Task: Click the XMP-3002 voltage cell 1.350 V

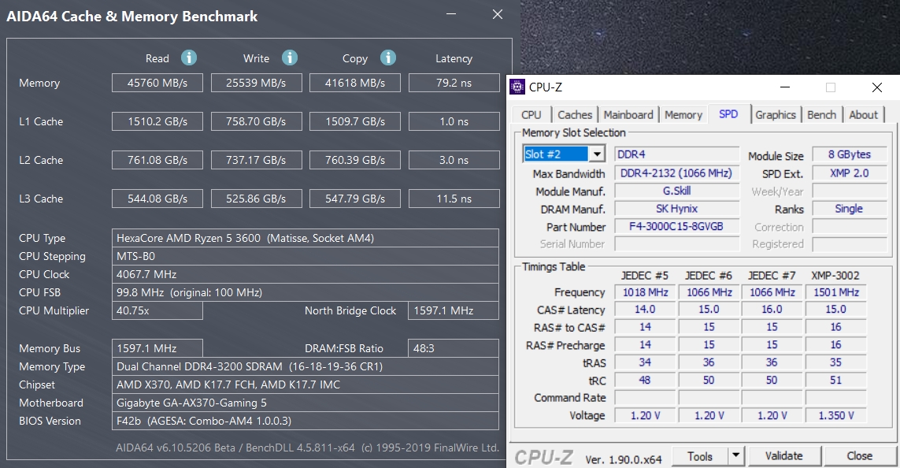Action: [835, 415]
